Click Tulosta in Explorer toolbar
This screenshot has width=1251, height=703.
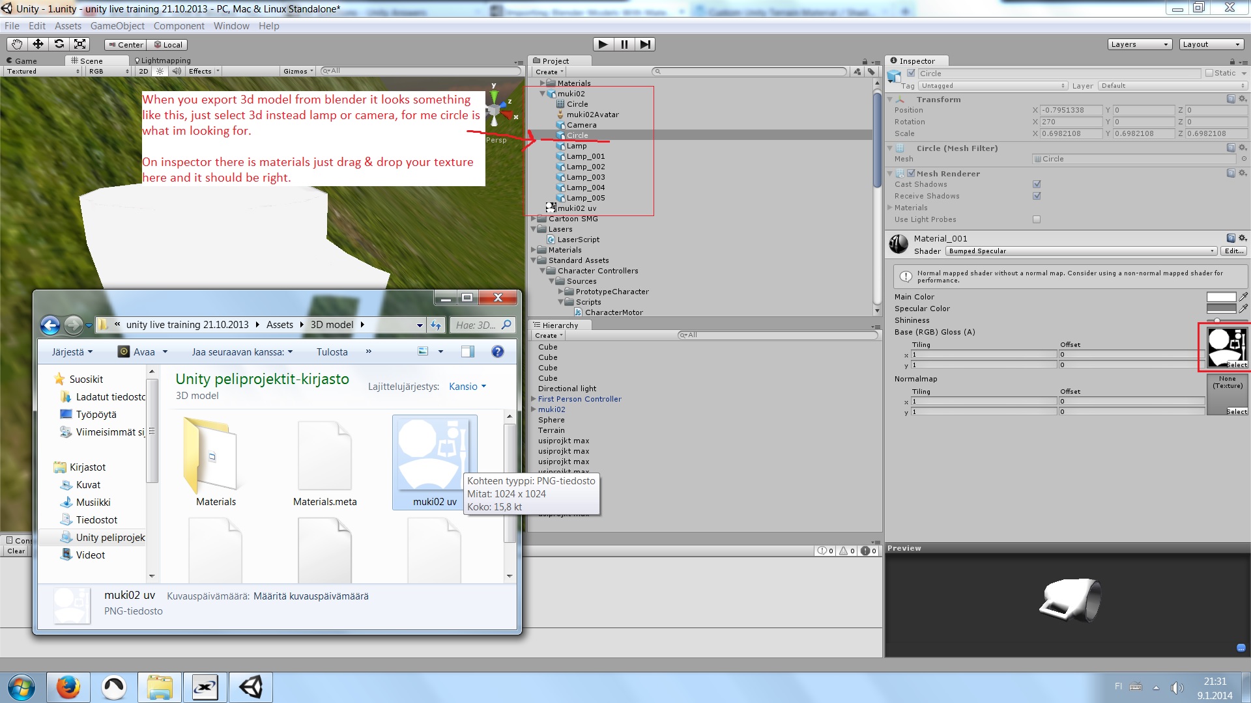click(332, 352)
